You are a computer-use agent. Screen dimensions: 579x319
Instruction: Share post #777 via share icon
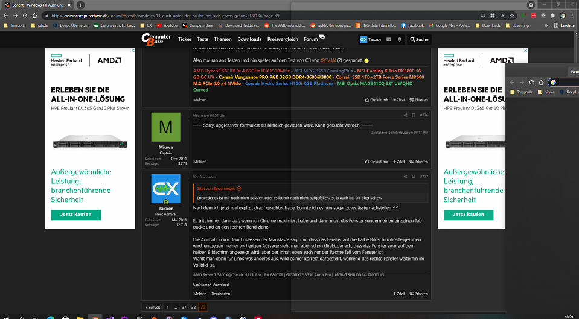tap(405, 177)
